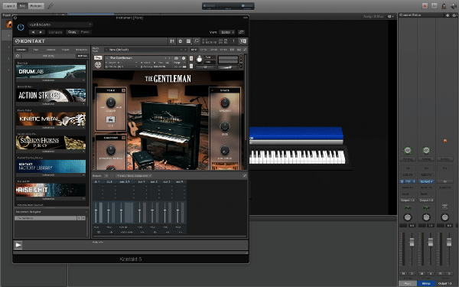Open Kontakt workspace view menu icon
Viewport: 459px width, 287px height.
point(188,41)
